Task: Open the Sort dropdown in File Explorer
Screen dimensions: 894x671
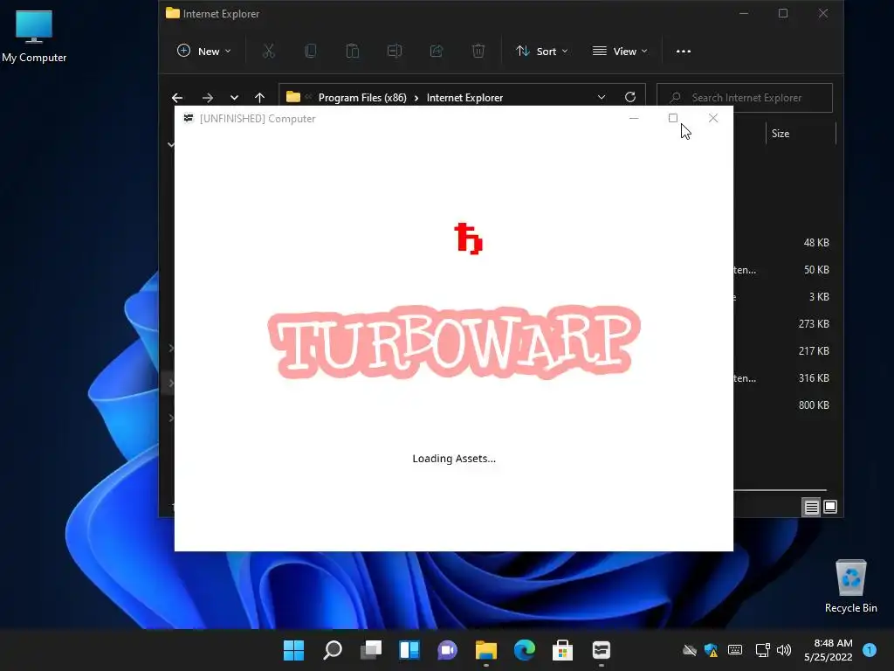Action: point(541,52)
